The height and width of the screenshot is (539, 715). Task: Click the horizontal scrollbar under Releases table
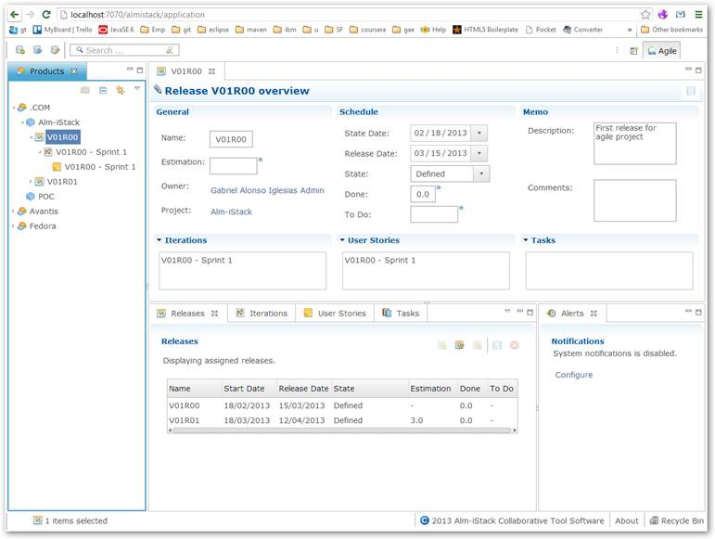(342, 430)
